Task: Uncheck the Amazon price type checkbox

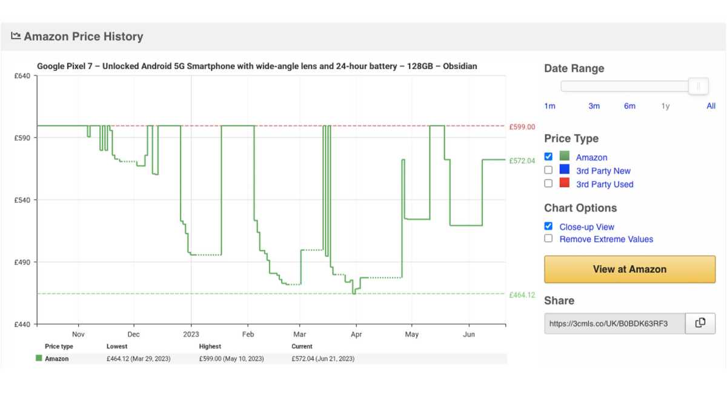Action: click(x=548, y=156)
